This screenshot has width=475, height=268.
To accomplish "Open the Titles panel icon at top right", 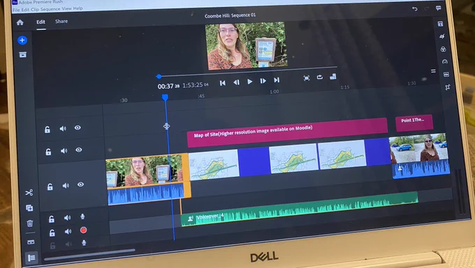I will tap(441, 24).
